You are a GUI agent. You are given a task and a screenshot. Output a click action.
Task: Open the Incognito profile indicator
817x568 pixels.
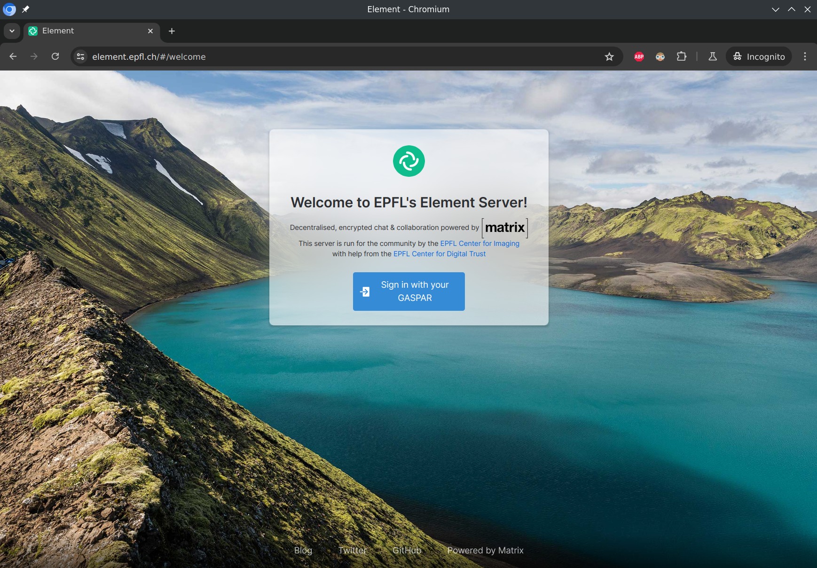(759, 56)
